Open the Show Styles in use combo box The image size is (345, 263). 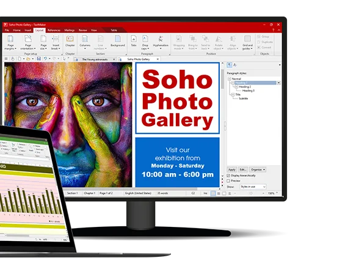pos(253,187)
